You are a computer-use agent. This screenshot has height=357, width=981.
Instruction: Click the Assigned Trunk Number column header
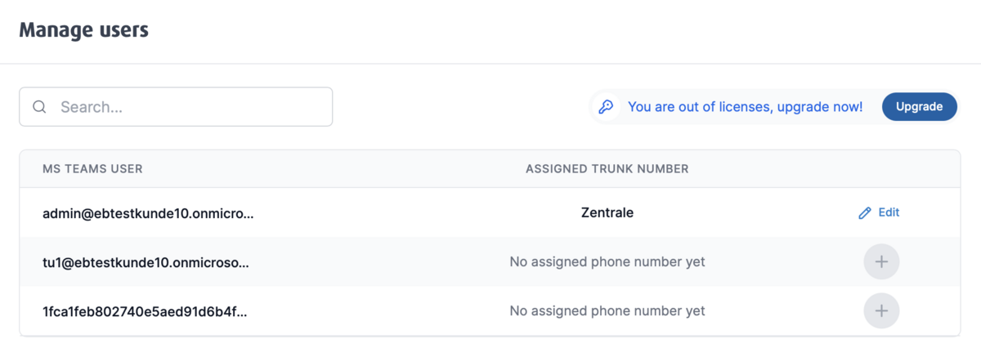point(607,169)
